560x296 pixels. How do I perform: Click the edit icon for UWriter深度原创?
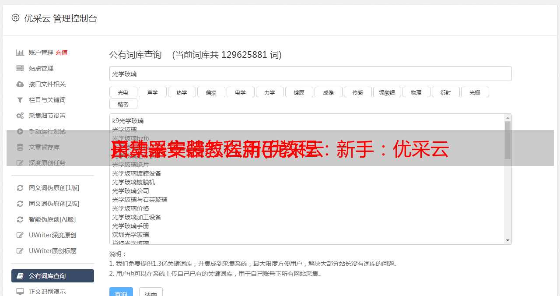[20, 235]
